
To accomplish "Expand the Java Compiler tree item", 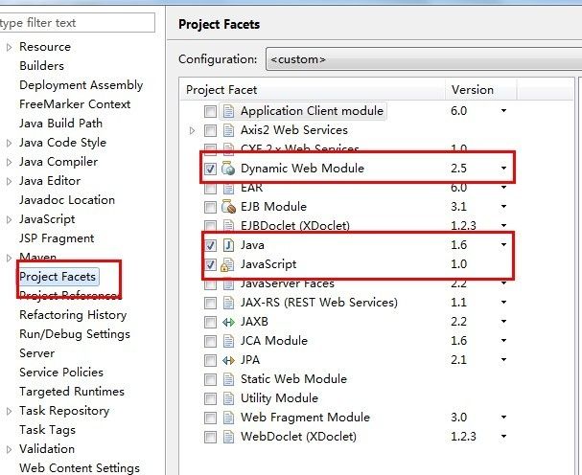I will (9, 162).
